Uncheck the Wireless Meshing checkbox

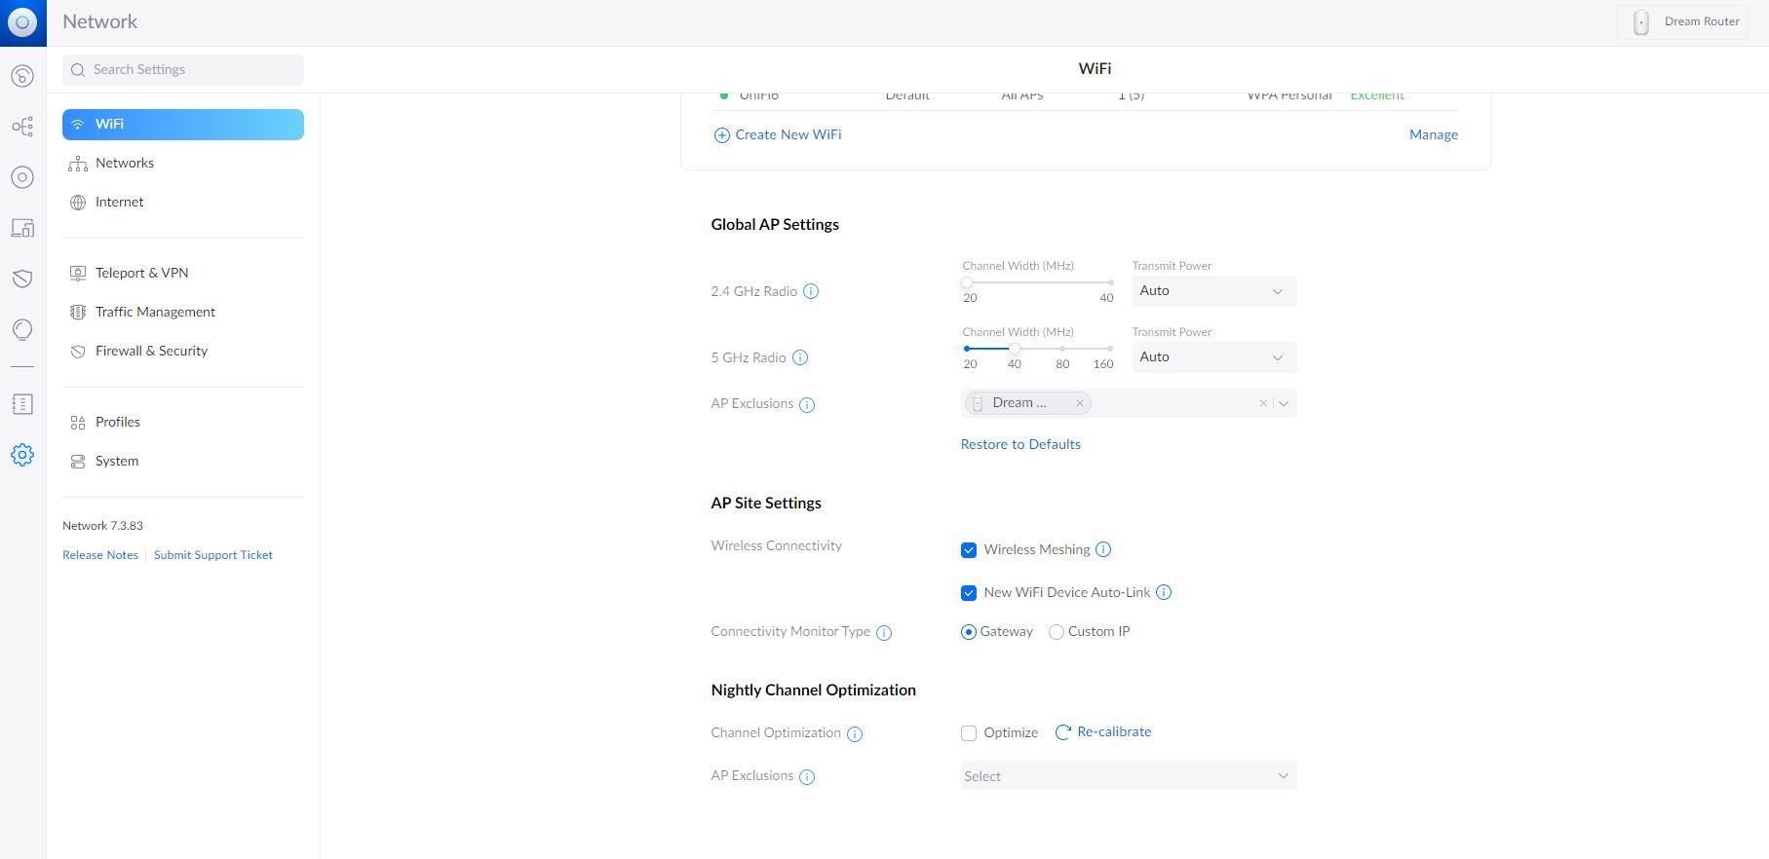pos(969,550)
